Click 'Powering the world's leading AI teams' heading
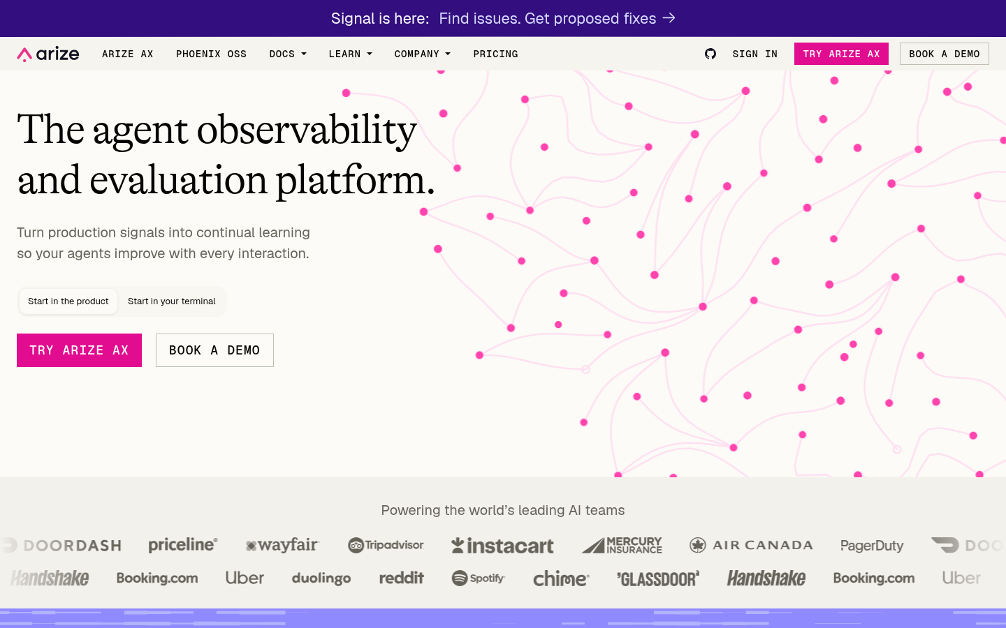The width and height of the screenshot is (1006, 628). point(503,510)
